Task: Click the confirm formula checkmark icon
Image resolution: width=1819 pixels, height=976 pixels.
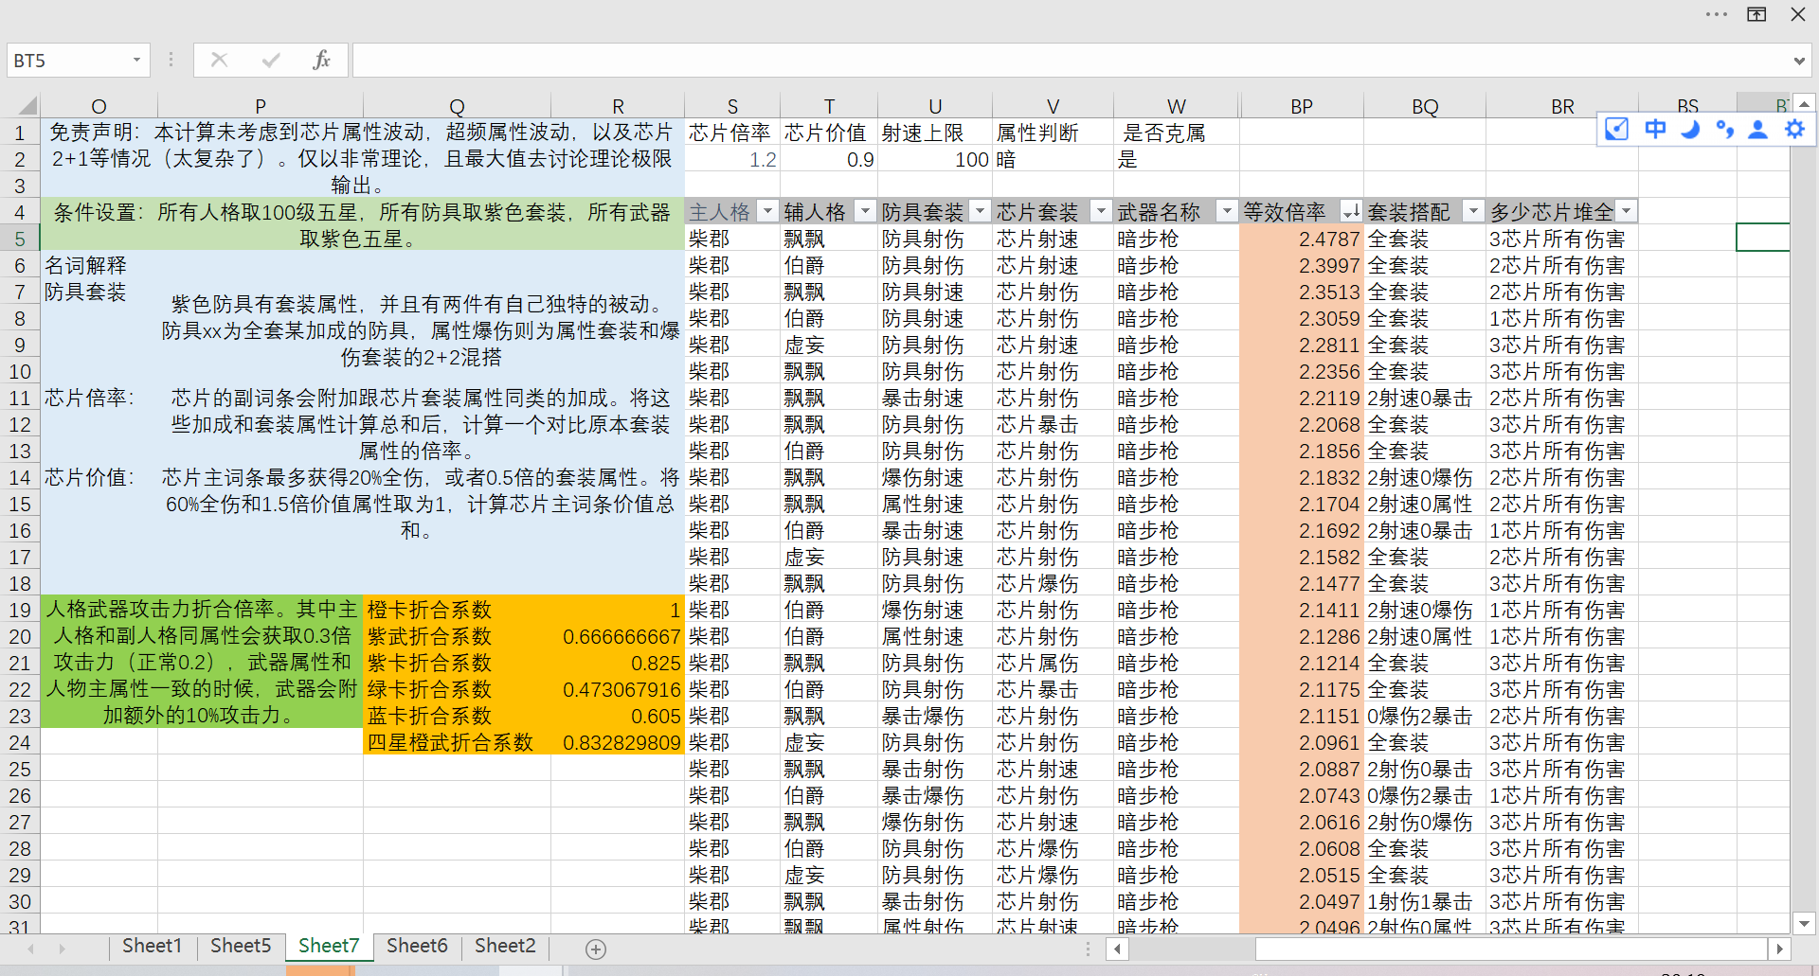Action: [x=271, y=61]
